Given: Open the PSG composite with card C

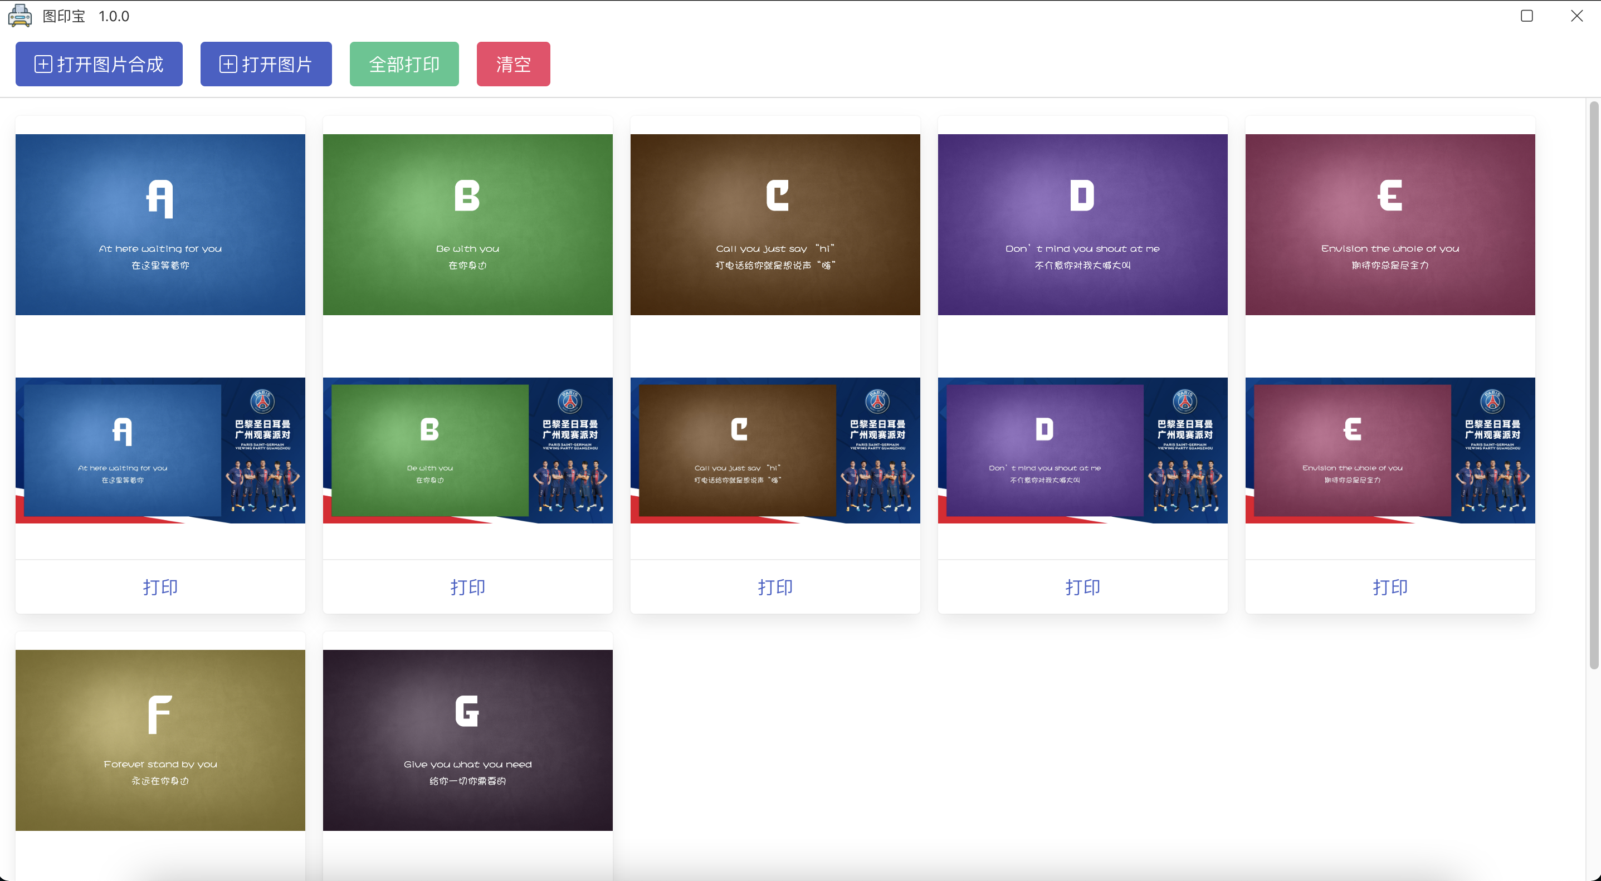Looking at the screenshot, I should (775, 451).
